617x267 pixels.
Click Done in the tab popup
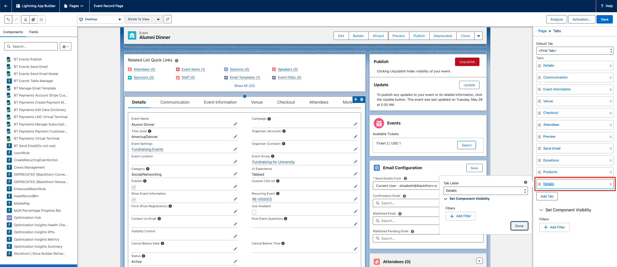(x=519, y=226)
